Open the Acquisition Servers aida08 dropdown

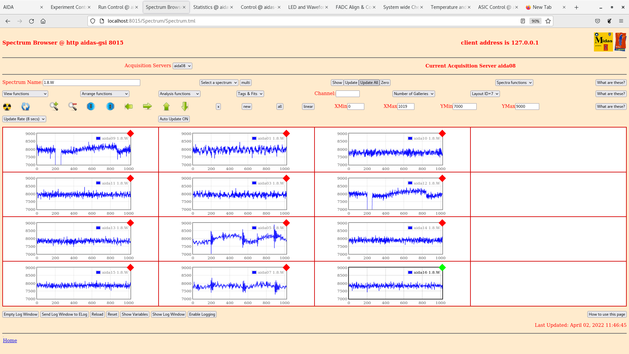[182, 66]
